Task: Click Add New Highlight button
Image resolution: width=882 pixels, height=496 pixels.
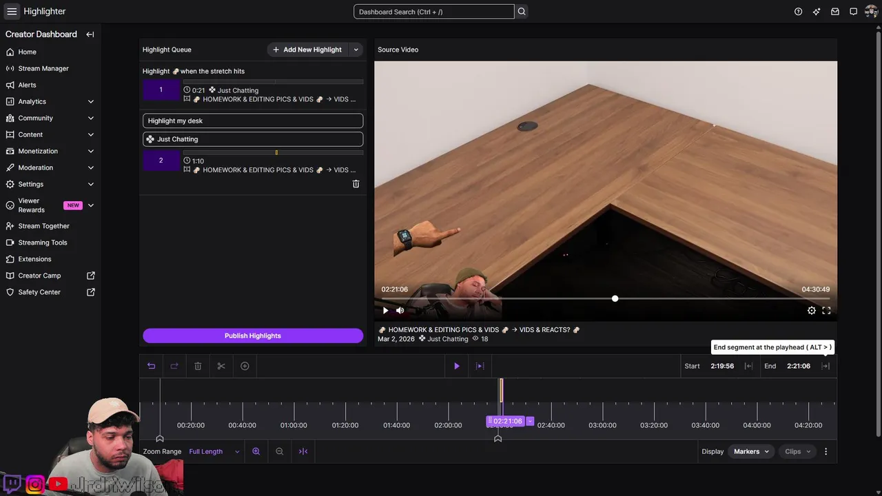Action: (x=307, y=50)
